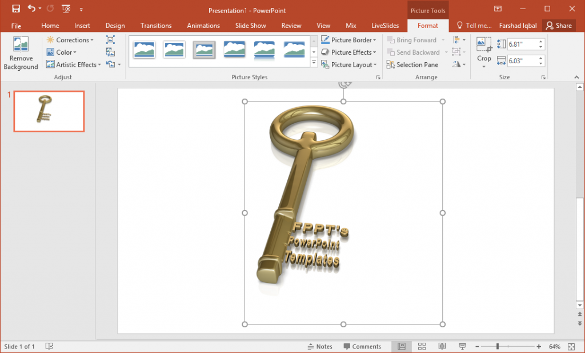The width and height of the screenshot is (585, 353).
Task: Select the slide 1 thumbnail
Action: [49, 111]
